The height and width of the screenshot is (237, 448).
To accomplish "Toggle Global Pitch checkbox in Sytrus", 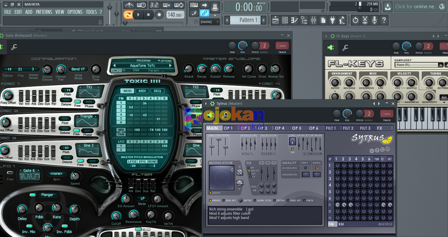I will coord(255,200).
